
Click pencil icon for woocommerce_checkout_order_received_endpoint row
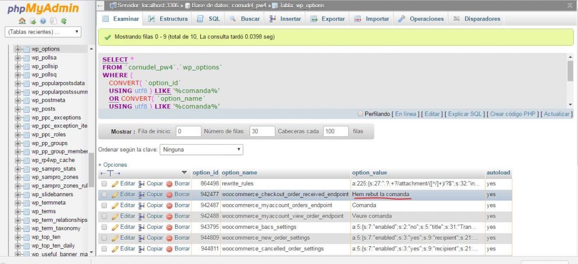(x=115, y=194)
